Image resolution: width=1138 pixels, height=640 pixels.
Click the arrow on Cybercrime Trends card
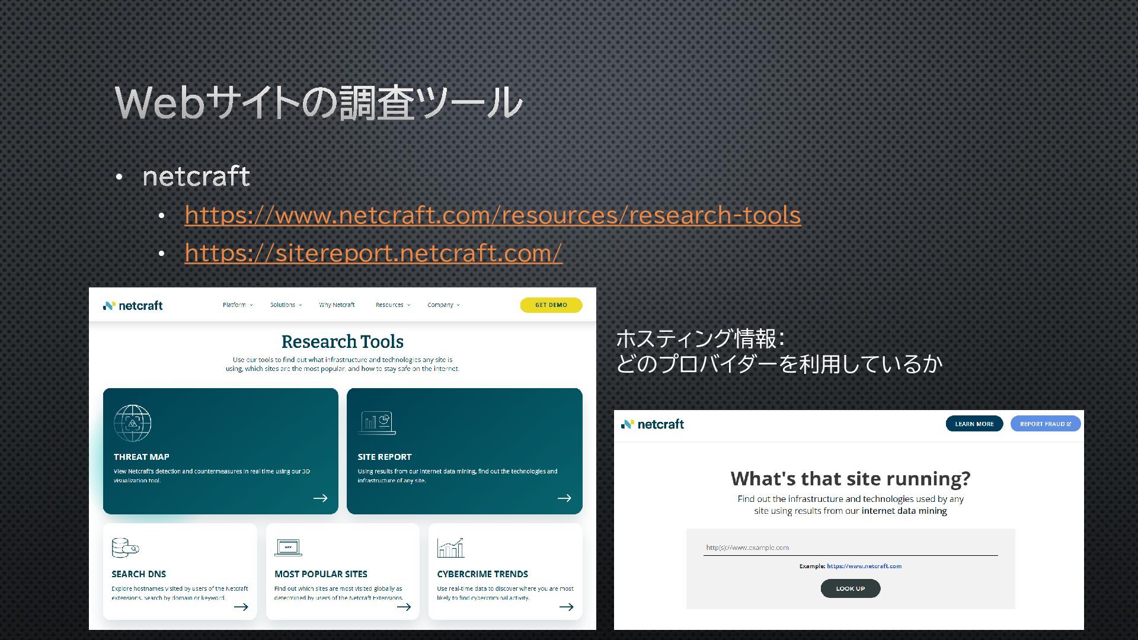(x=566, y=607)
